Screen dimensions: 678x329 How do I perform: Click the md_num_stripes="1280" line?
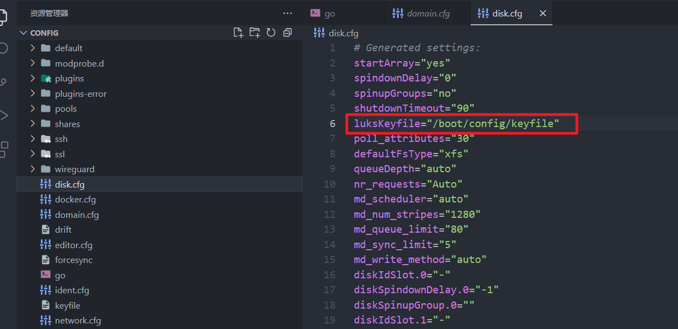pyautogui.click(x=417, y=214)
